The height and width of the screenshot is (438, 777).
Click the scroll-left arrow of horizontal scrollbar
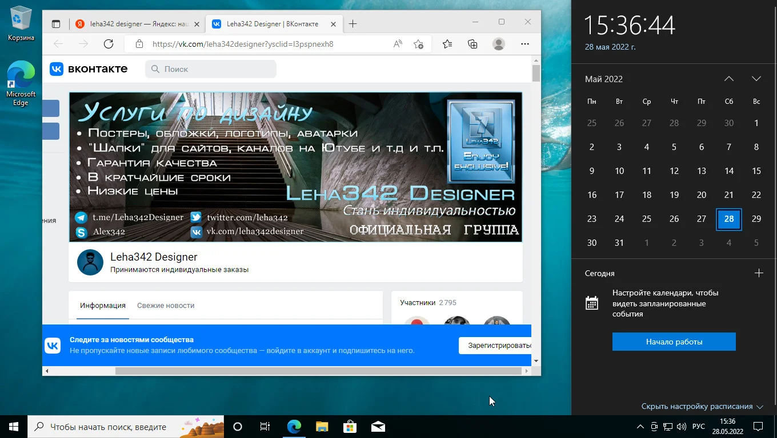pyautogui.click(x=47, y=371)
